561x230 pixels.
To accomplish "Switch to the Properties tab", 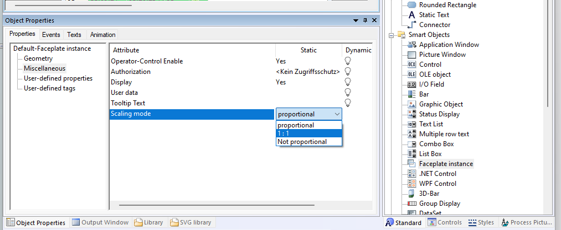I will point(22,34).
